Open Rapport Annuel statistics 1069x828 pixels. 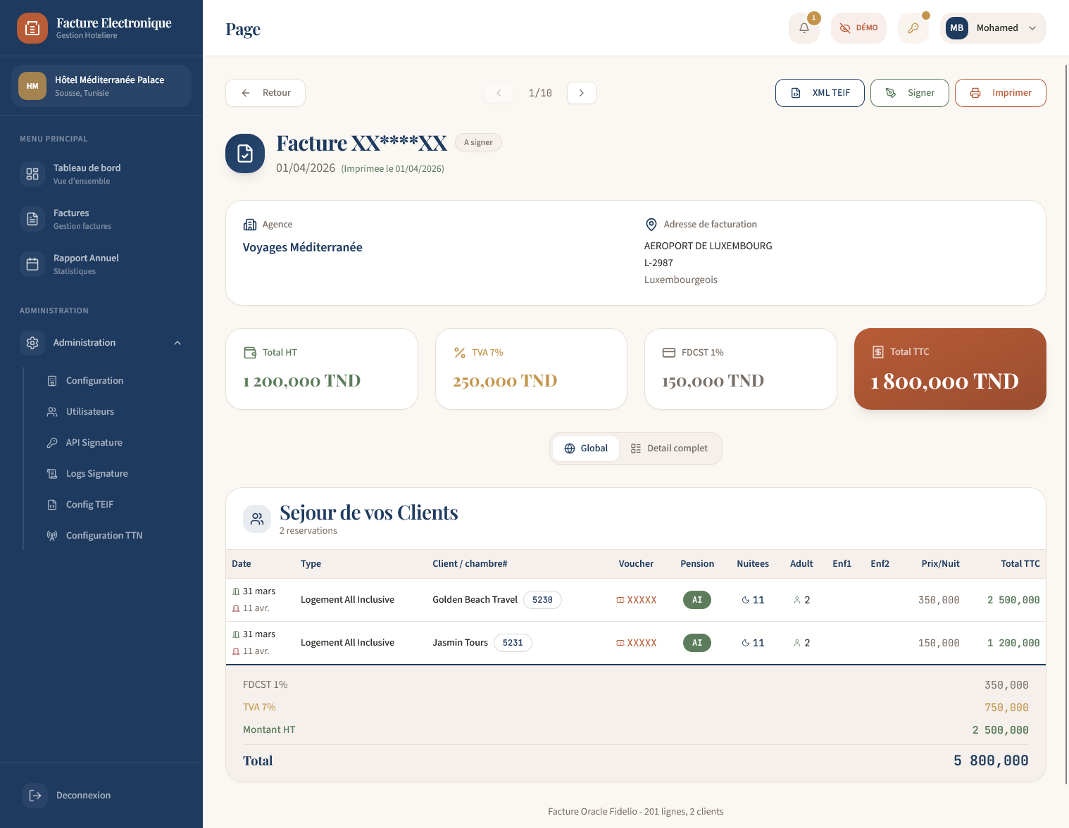[86, 264]
